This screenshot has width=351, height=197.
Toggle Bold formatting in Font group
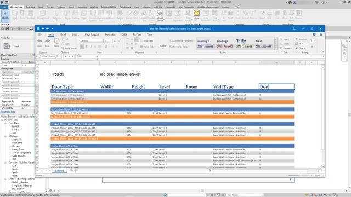[x=82, y=47]
